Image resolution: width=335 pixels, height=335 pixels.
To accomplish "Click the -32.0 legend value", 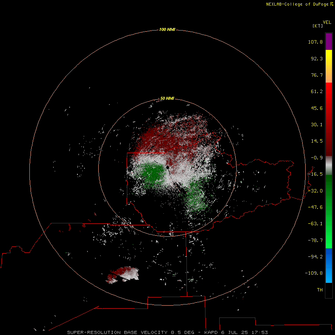I will [315, 191].
